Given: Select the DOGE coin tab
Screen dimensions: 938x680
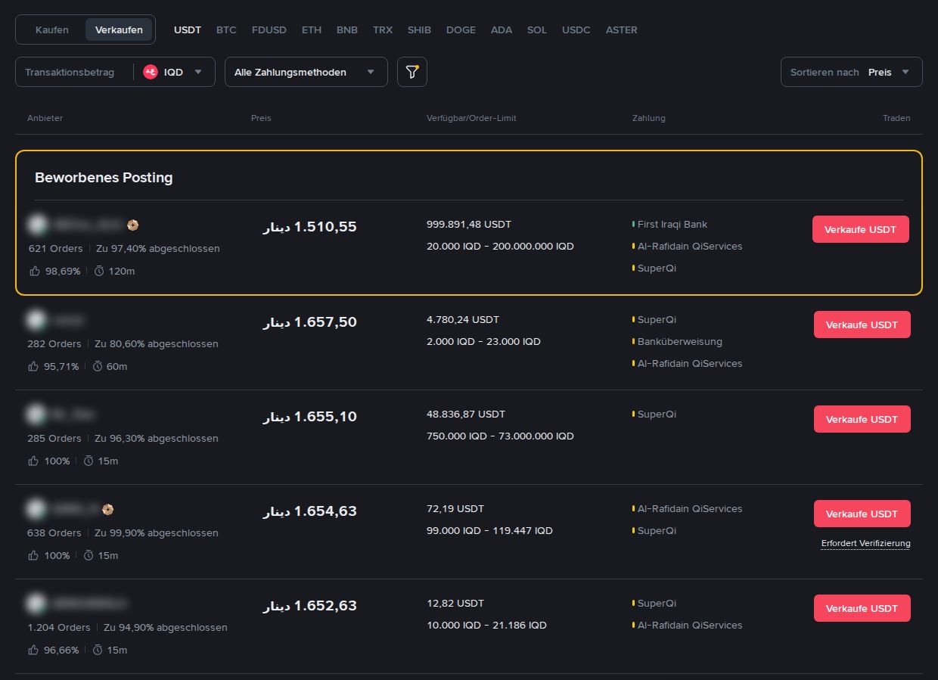Looking at the screenshot, I should click(x=461, y=29).
